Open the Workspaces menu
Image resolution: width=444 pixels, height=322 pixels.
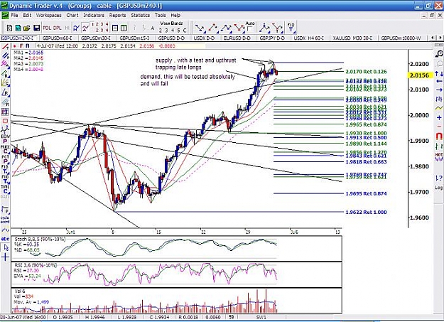[49, 16]
